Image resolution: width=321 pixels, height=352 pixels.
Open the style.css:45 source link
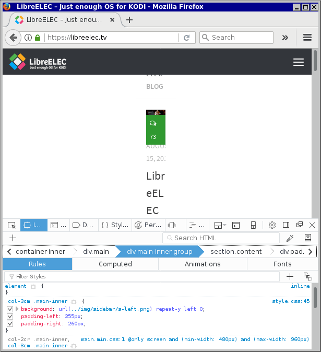click(291, 301)
